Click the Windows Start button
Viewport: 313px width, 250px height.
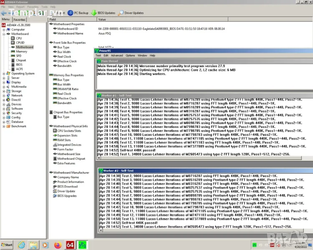coord(7,245)
